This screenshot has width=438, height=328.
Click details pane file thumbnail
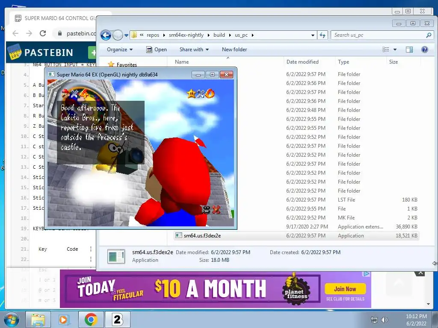pos(116,256)
